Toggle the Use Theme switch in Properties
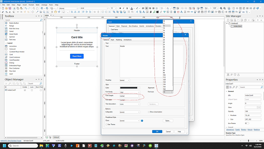The height and width of the screenshot is (149, 264). click(x=247, y=123)
